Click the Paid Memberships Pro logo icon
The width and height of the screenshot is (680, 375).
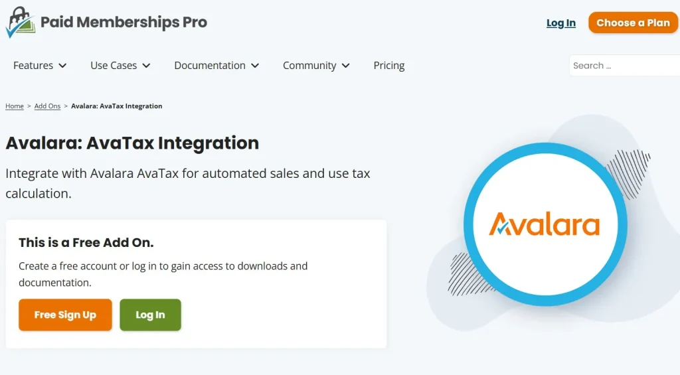tap(20, 23)
